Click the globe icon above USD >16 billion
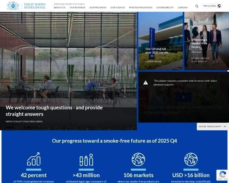The width and height of the screenshot is (229, 183). click(x=191, y=159)
